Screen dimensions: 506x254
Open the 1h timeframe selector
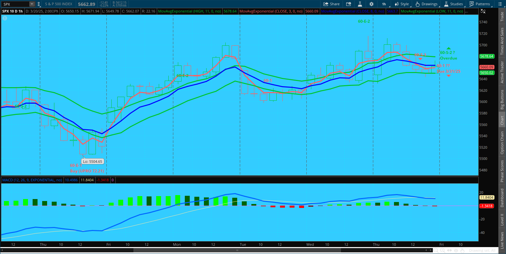[x=384, y=4]
